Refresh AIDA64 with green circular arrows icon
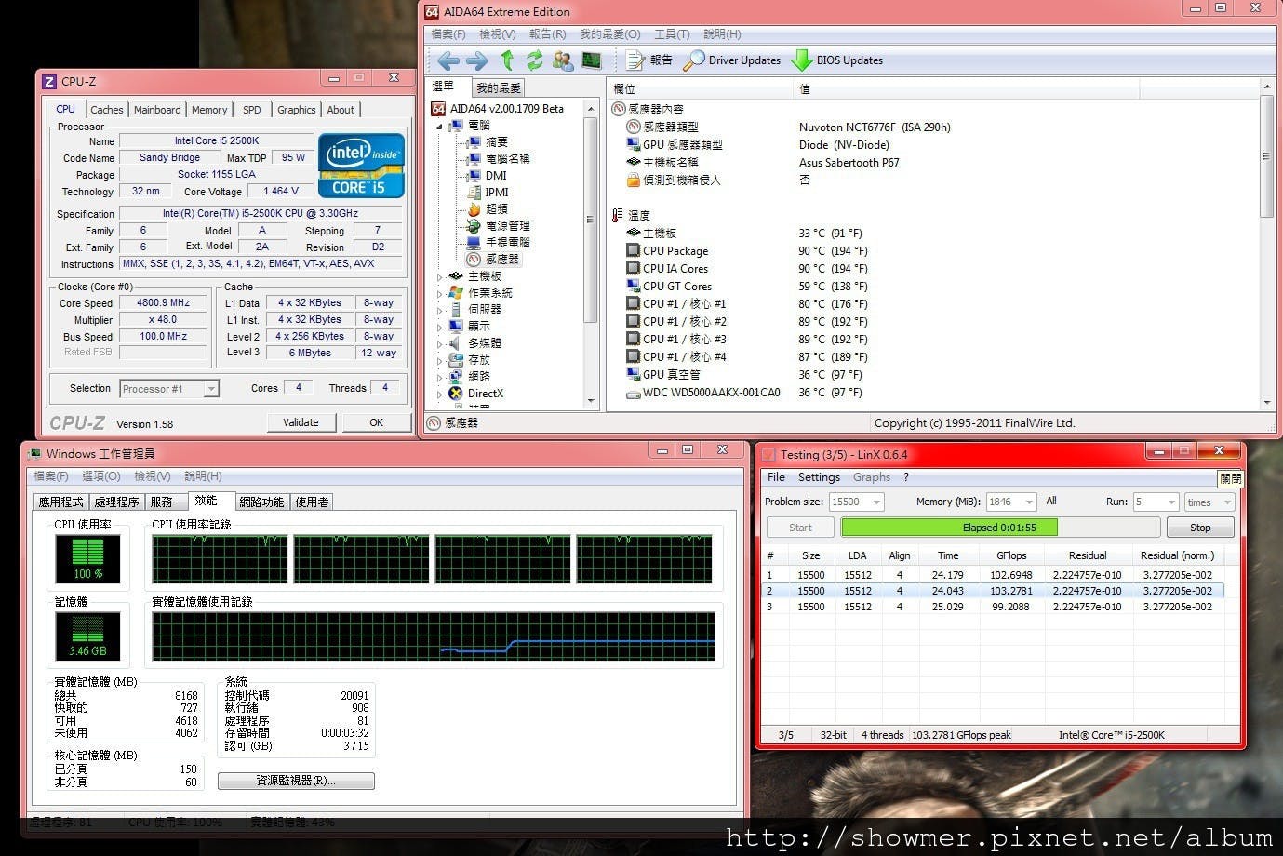 (x=534, y=60)
